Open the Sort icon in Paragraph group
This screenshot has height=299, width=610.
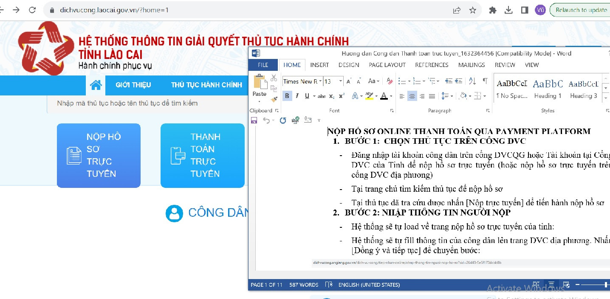click(472, 81)
